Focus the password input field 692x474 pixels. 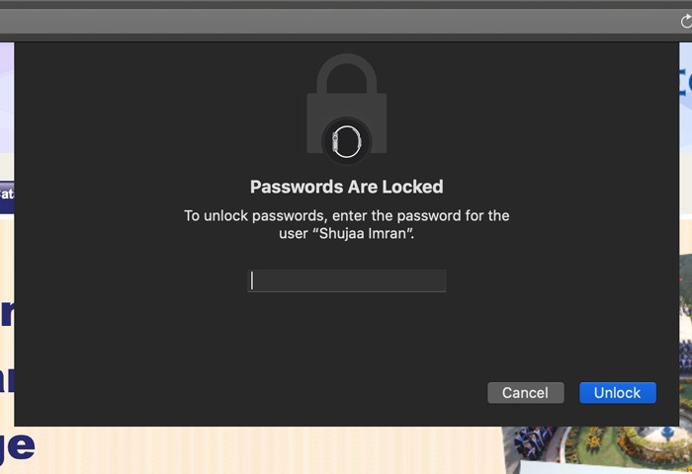(347, 280)
